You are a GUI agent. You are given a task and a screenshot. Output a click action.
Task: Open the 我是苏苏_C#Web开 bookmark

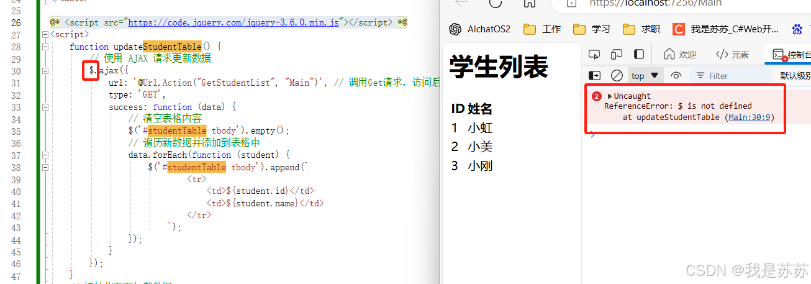point(726,29)
